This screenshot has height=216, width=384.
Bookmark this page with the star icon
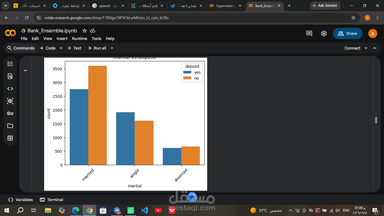click(x=353, y=18)
